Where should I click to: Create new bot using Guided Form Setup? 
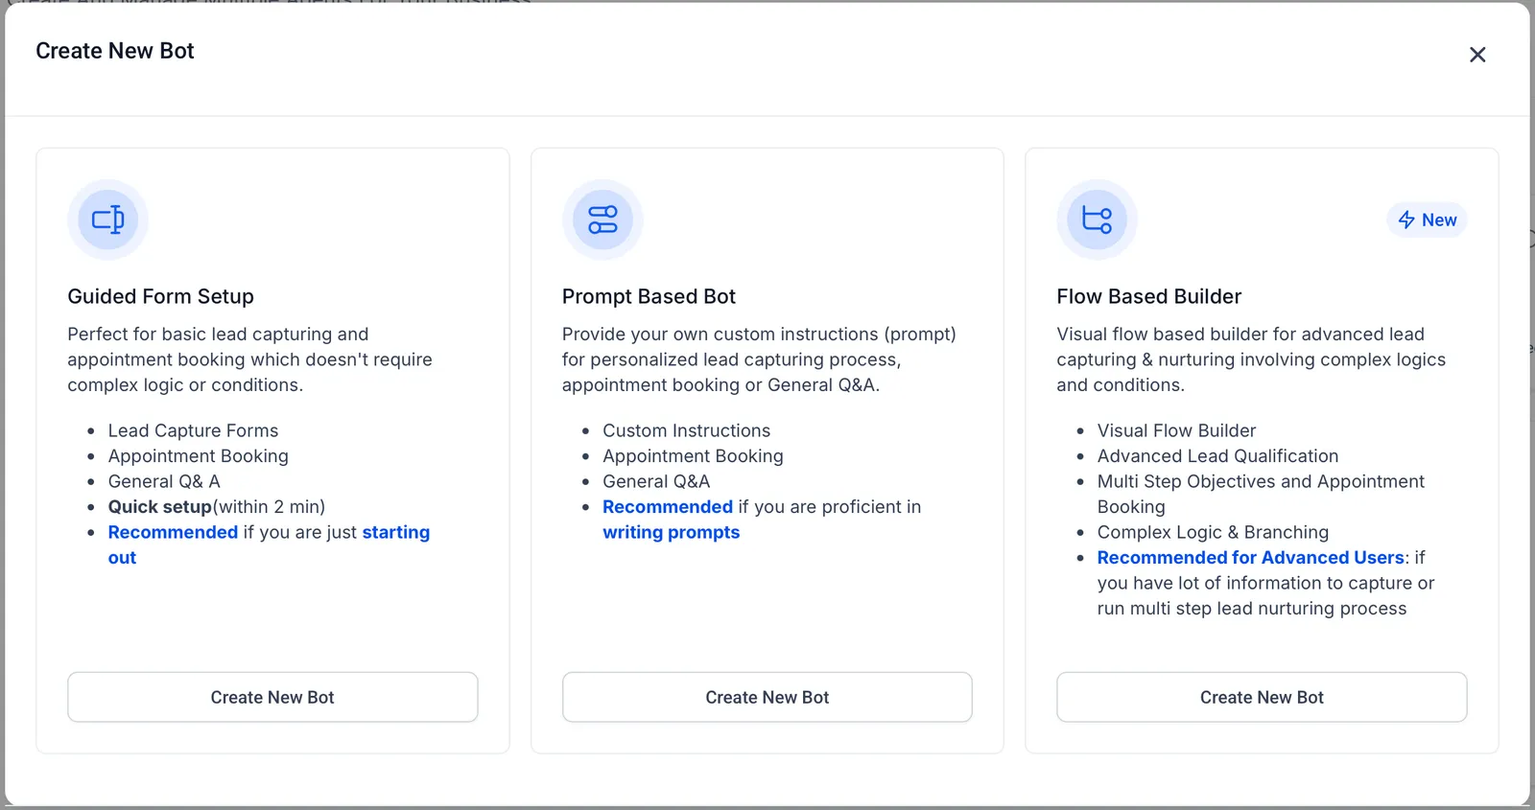pyautogui.click(x=272, y=697)
